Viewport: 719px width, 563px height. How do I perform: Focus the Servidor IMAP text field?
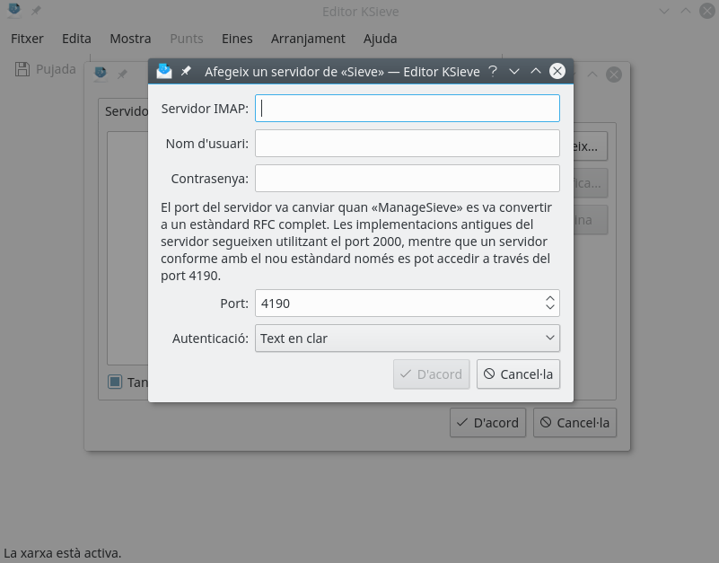(x=407, y=109)
